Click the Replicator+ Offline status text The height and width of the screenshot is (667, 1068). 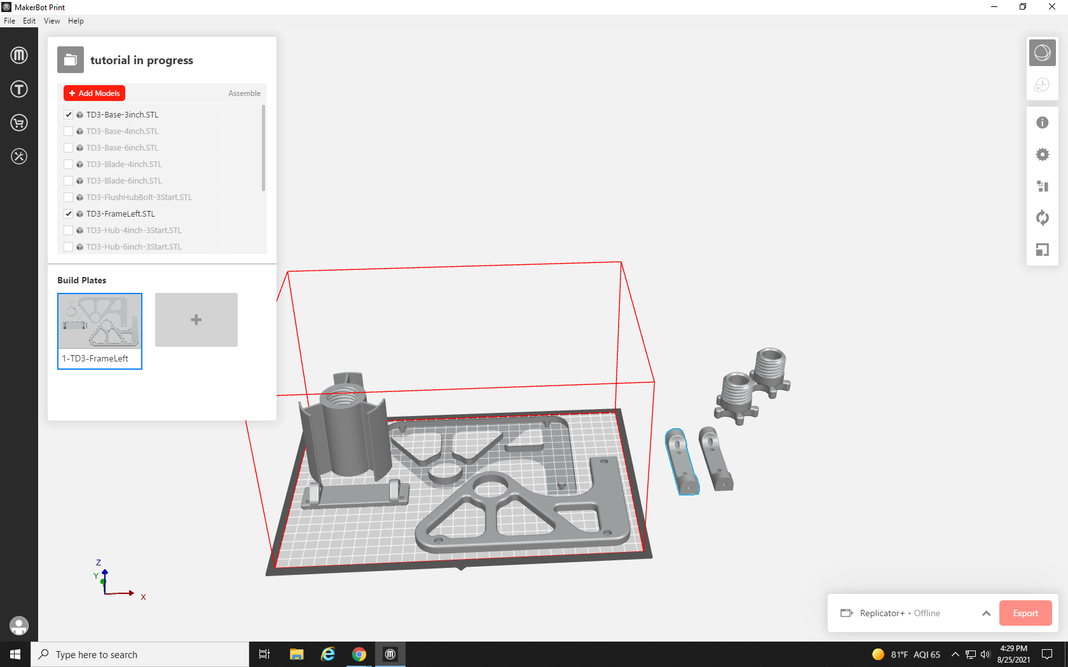[x=900, y=613]
